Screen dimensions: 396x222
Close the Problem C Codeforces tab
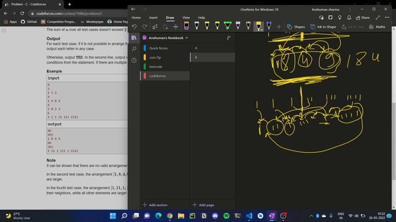(x=59, y=4)
